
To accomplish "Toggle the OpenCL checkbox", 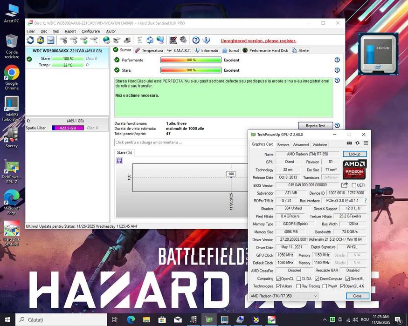I will coord(278,278).
